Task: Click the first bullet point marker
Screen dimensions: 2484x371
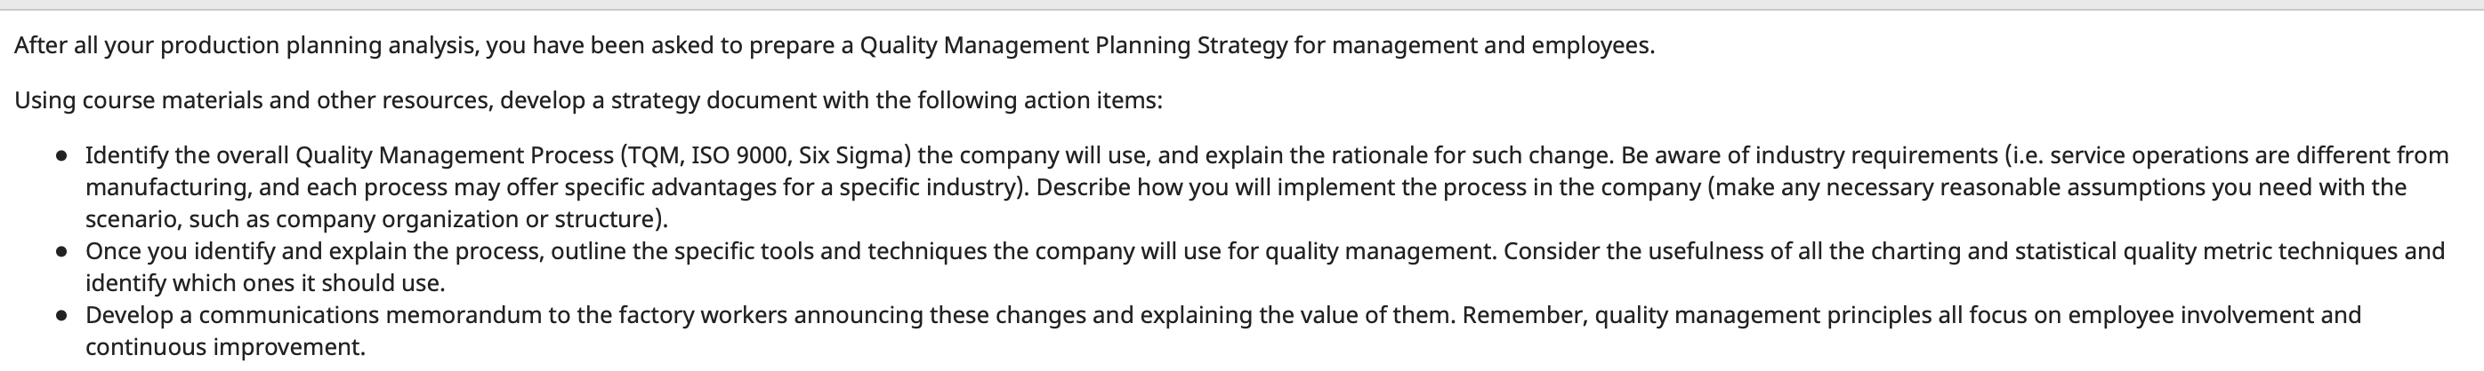Action: [x=61, y=155]
